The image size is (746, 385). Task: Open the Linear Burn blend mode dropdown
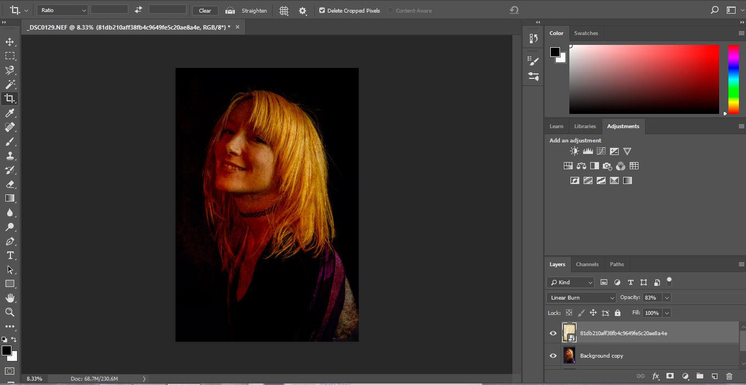tap(581, 297)
